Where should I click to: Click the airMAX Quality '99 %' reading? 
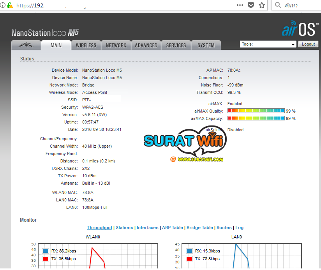[x=291, y=111]
